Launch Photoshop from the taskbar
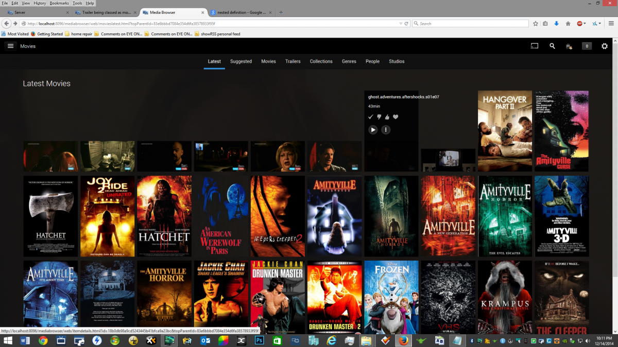The height and width of the screenshot is (347, 618). pyautogui.click(x=260, y=340)
